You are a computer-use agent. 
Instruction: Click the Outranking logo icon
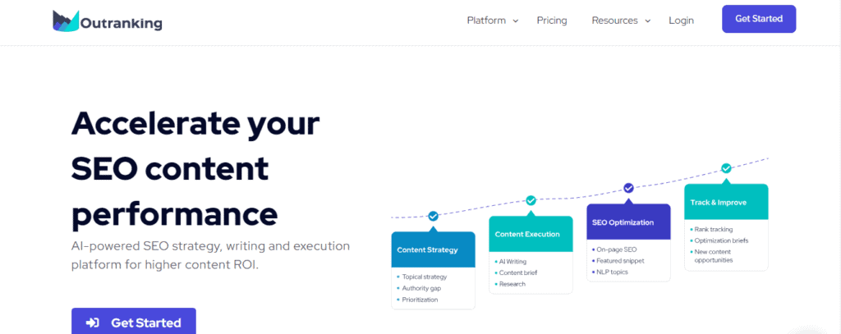[x=65, y=21]
